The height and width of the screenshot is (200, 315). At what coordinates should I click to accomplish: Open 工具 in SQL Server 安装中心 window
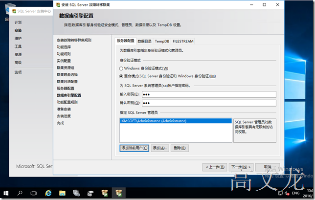[x=18, y=46]
